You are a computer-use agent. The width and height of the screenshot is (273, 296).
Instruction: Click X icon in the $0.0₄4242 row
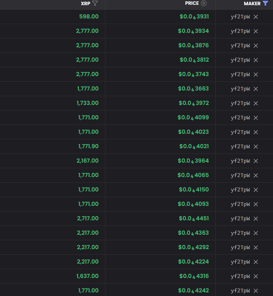click(x=256, y=291)
